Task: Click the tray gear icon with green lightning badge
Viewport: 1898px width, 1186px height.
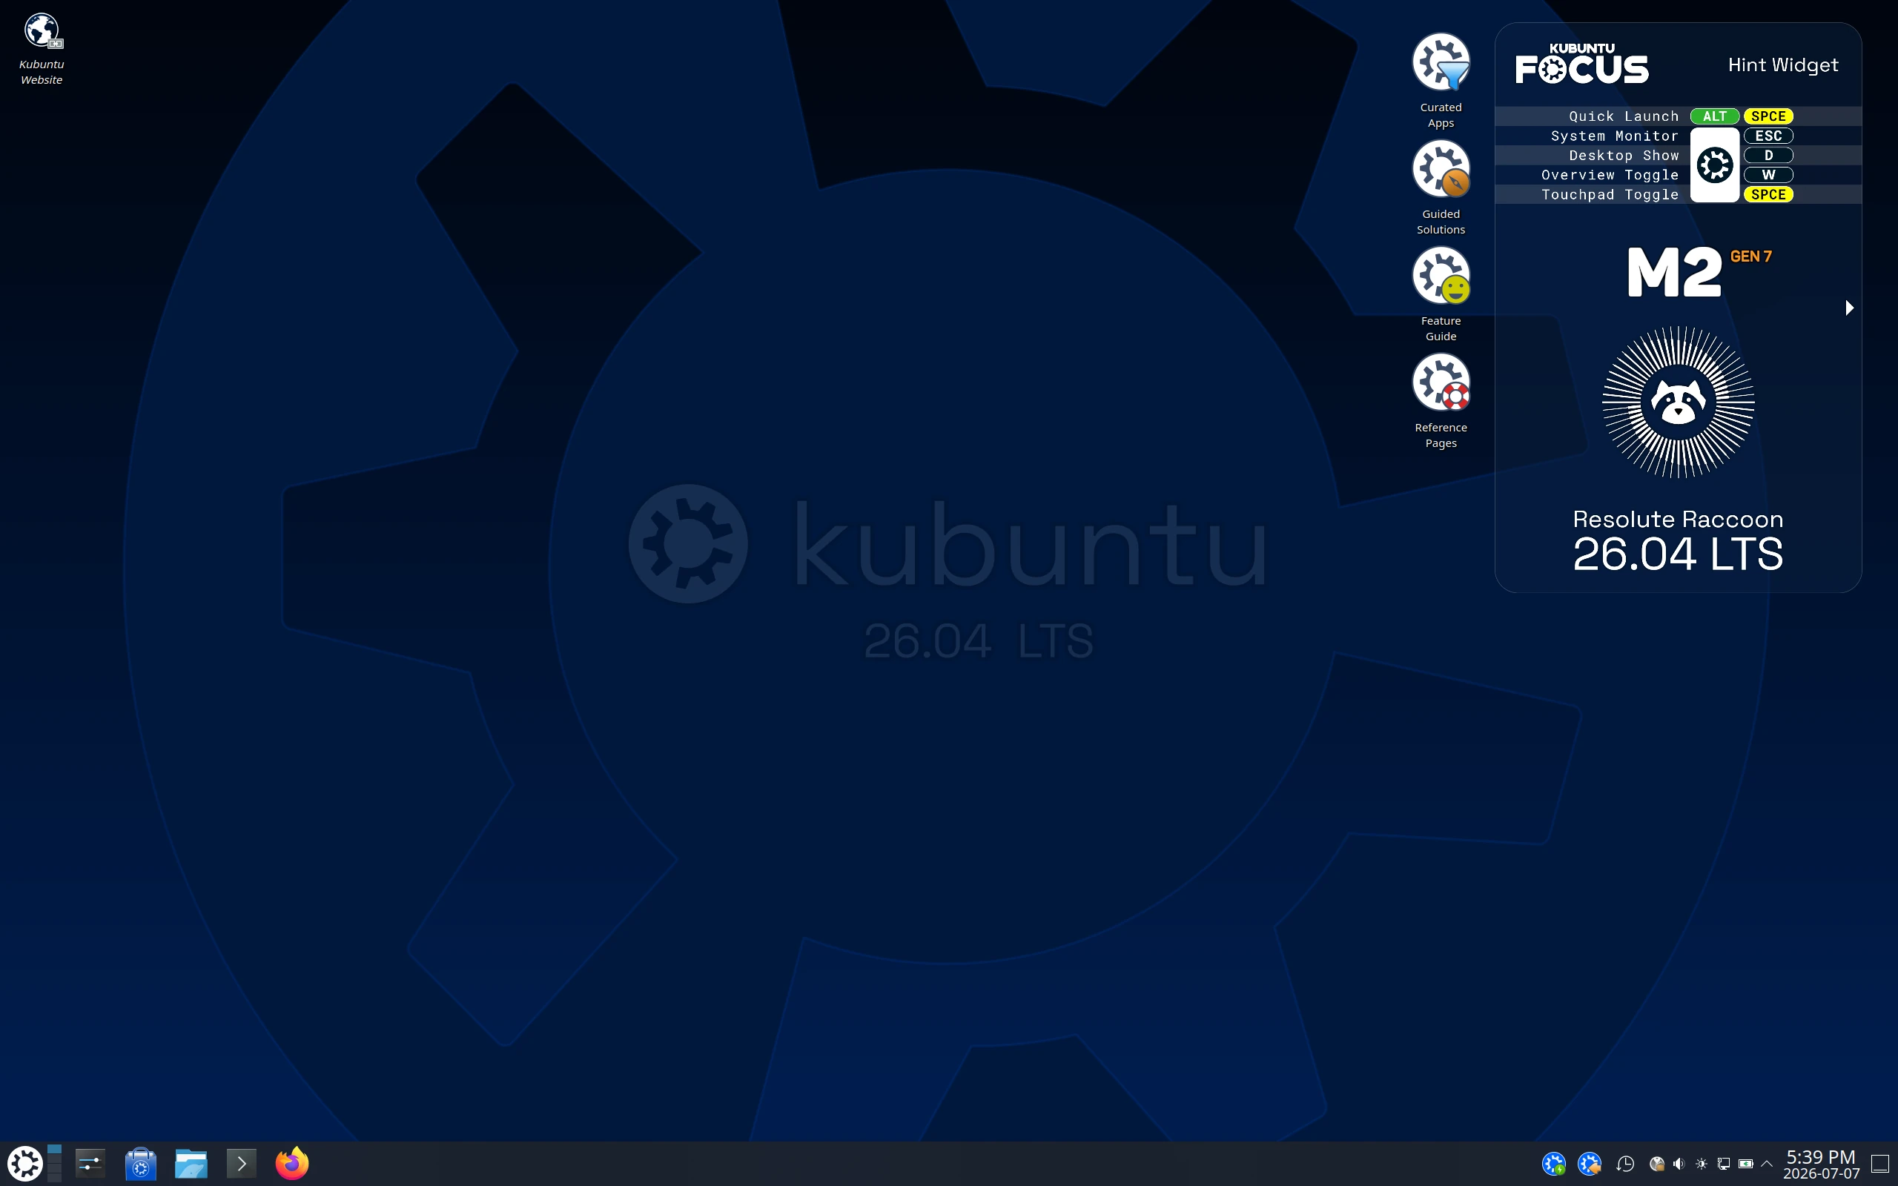Action: (1553, 1163)
